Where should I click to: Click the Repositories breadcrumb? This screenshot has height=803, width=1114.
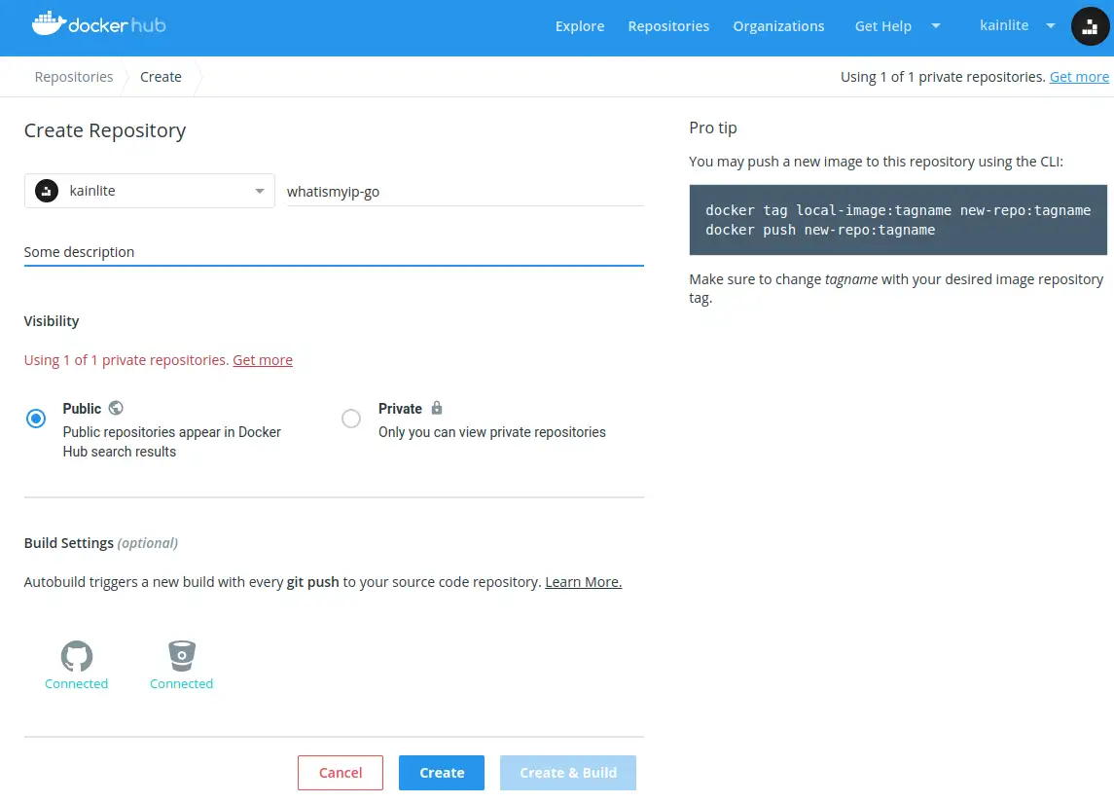point(74,77)
